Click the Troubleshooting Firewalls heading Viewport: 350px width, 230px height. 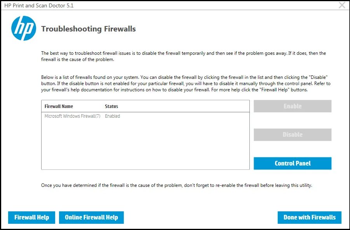pyautogui.click(x=89, y=29)
